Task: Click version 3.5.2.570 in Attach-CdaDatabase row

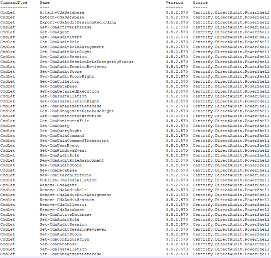Action: click(x=176, y=12)
